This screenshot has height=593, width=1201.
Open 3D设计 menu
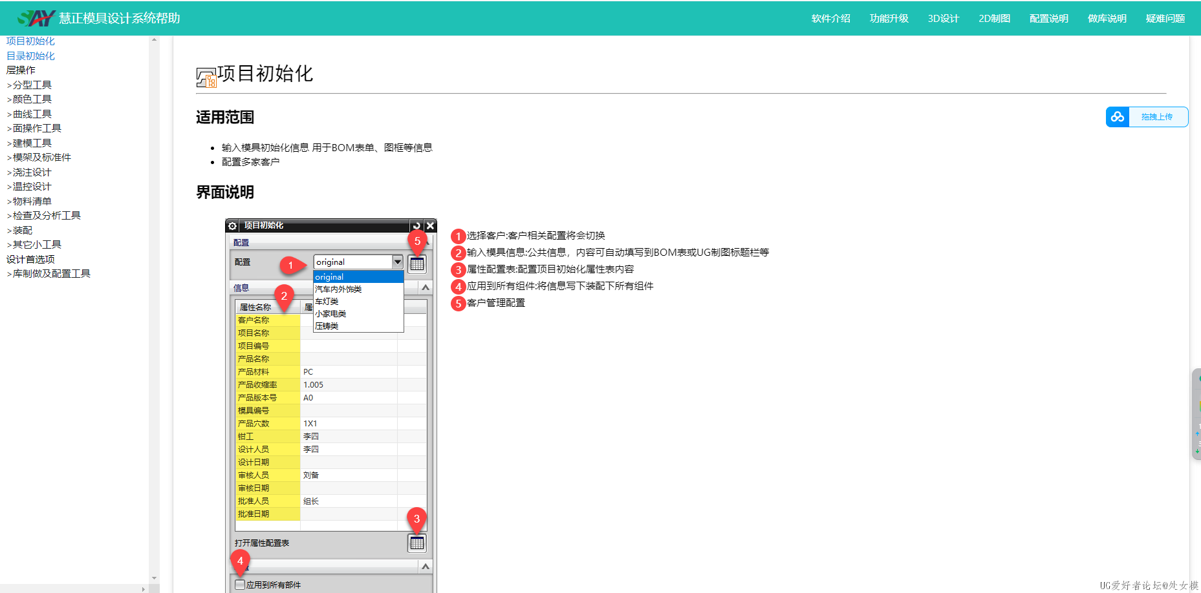click(x=944, y=18)
